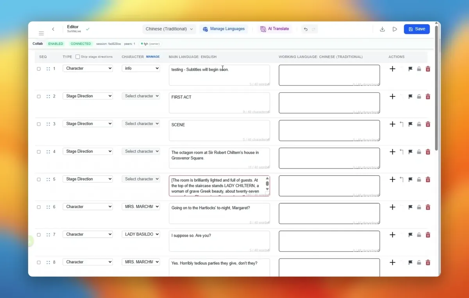Image resolution: width=469 pixels, height=298 pixels.
Task: Check the selection checkbox for row 1
Action: pyautogui.click(x=39, y=69)
